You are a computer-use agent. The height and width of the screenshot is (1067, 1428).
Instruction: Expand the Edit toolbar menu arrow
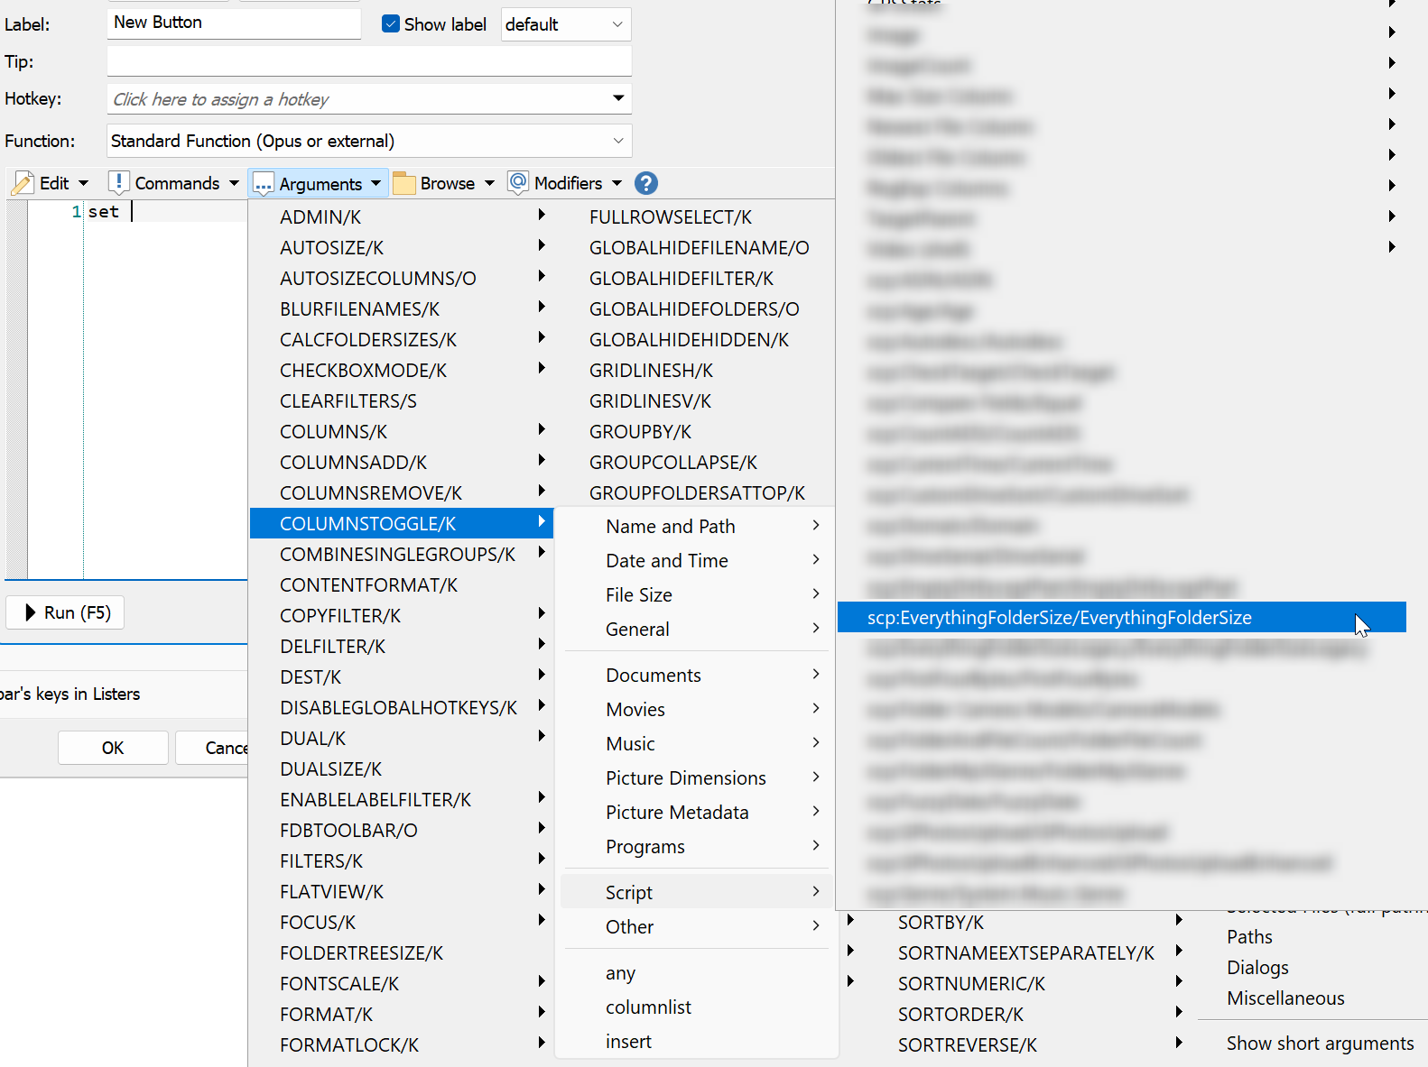pos(84,183)
